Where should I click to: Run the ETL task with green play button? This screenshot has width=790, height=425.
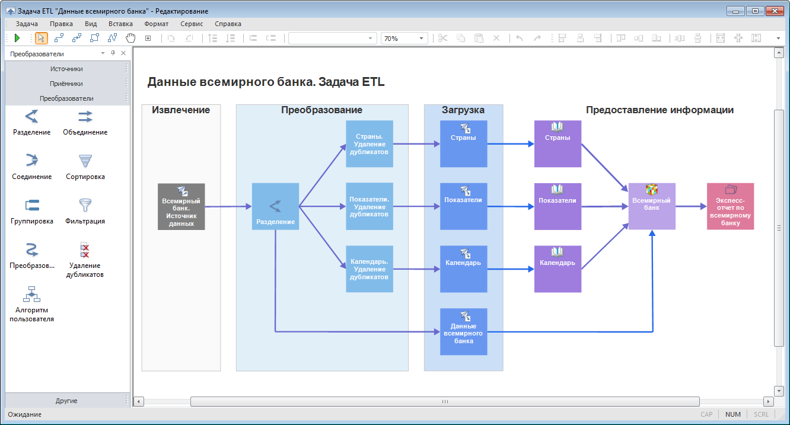17,37
